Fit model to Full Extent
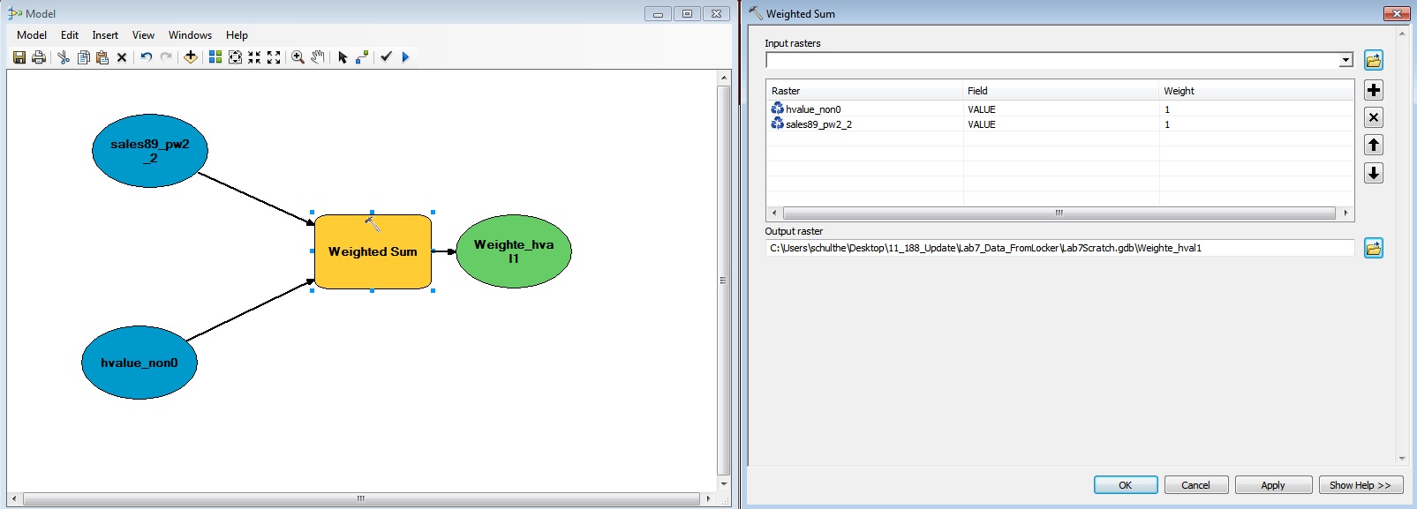Viewport: 1417px width, 509px height. point(235,57)
